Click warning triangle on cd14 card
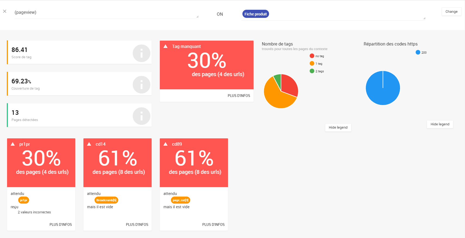 pos(89,144)
